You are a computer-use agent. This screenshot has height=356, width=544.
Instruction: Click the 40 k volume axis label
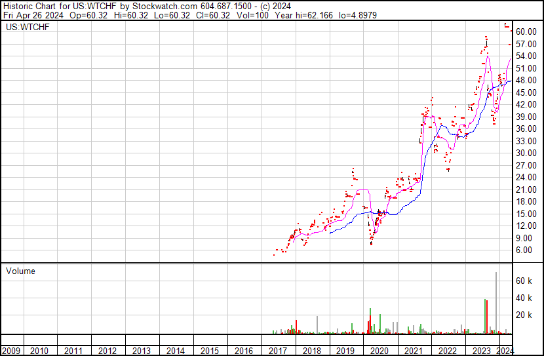[524, 298]
